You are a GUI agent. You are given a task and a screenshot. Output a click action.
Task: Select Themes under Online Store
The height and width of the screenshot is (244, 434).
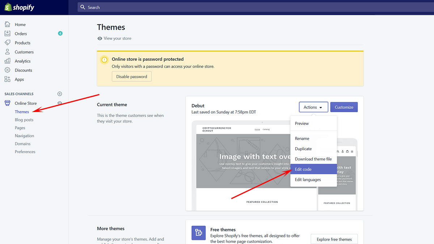point(22,112)
